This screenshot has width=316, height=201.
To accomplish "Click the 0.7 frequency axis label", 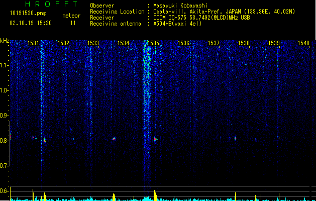I will point(5,166).
